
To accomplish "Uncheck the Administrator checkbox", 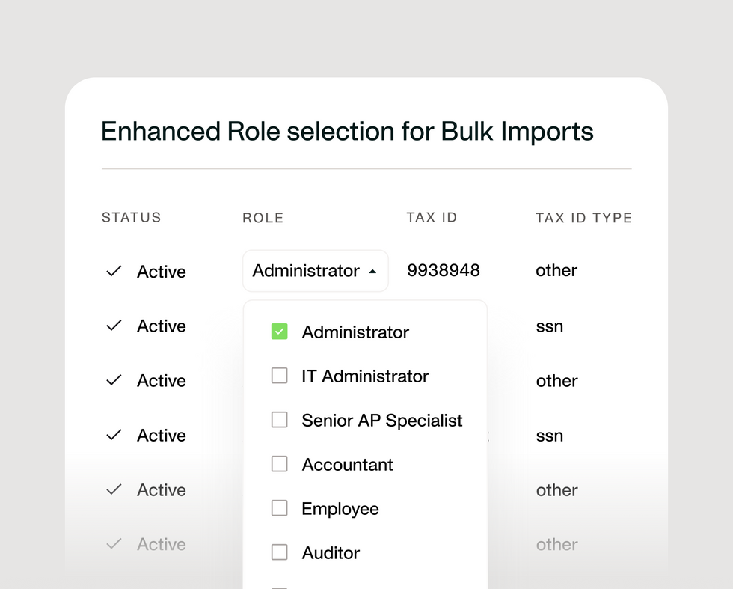I will (280, 332).
